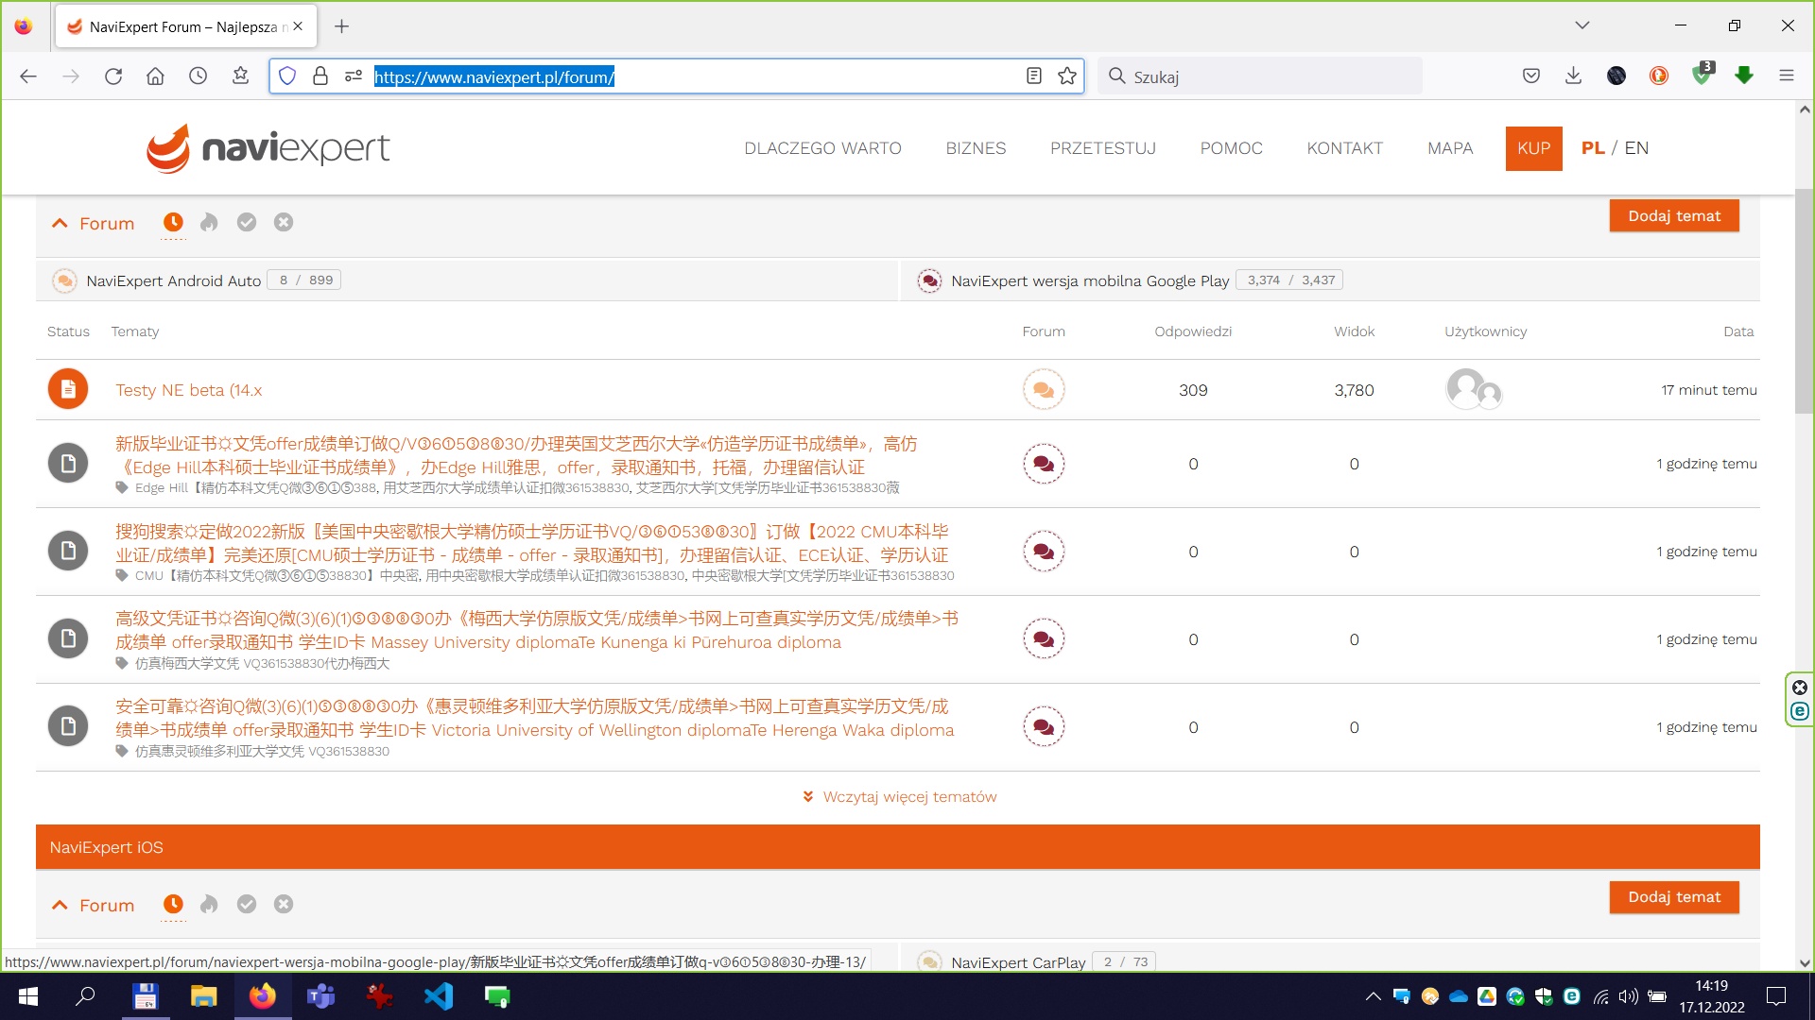This screenshot has width=1815, height=1020.
Task: Go to Firefox home page
Action: 155,76
